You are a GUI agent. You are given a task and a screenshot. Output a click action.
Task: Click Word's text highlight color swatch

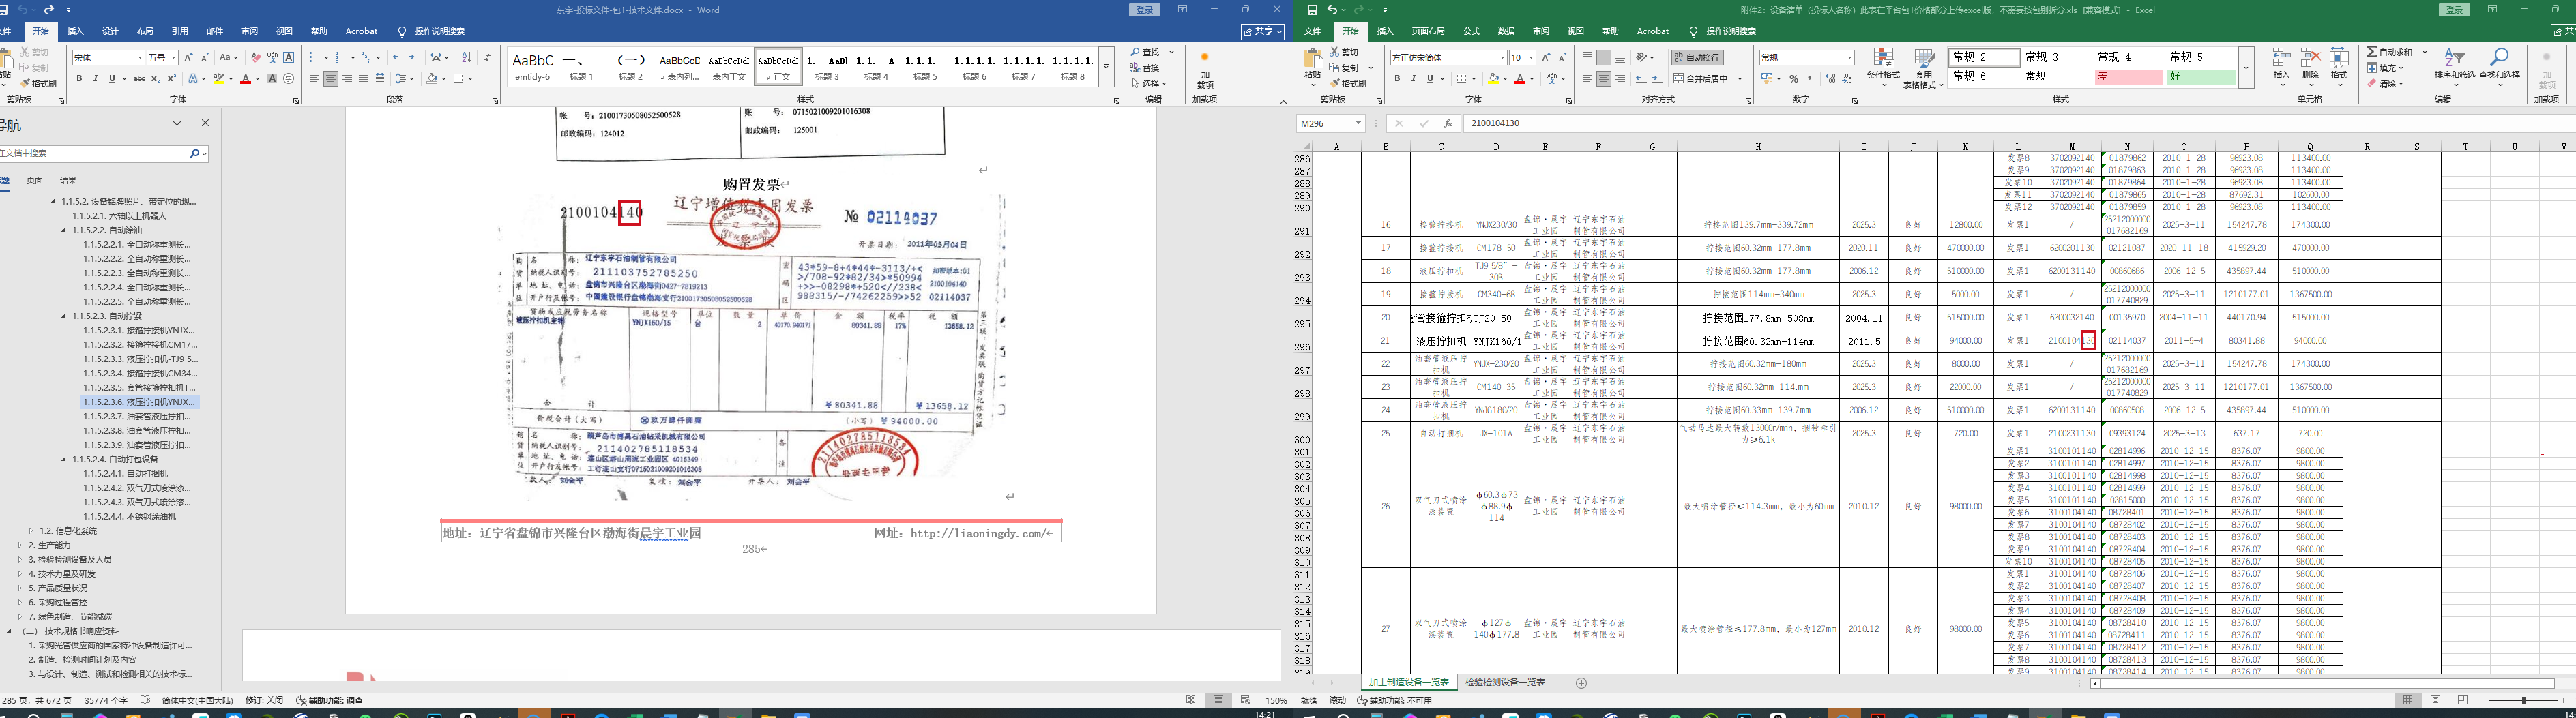click(219, 78)
